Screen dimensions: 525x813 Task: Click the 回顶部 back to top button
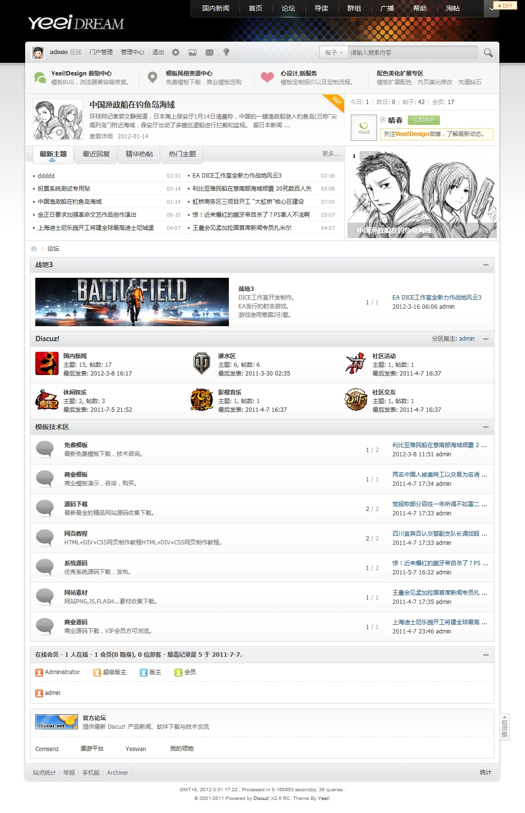pyautogui.click(x=505, y=727)
